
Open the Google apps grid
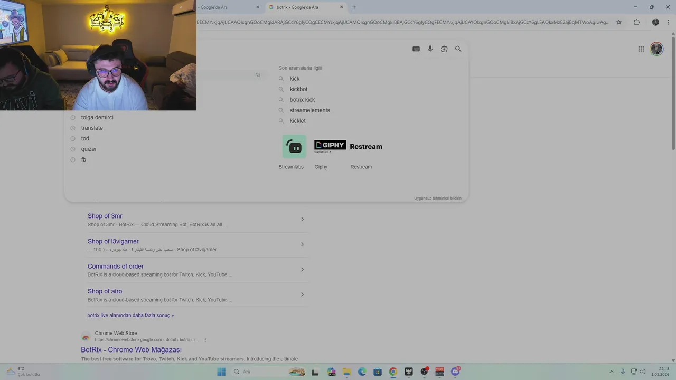click(641, 49)
